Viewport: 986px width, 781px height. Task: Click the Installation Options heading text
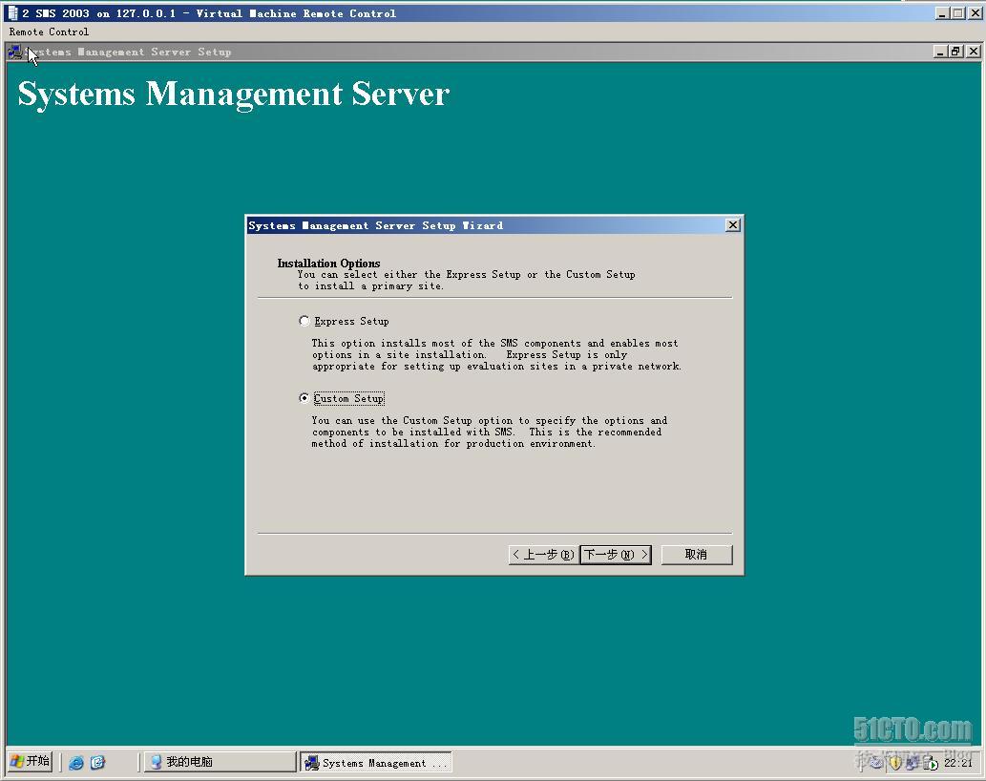click(x=329, y=263)
